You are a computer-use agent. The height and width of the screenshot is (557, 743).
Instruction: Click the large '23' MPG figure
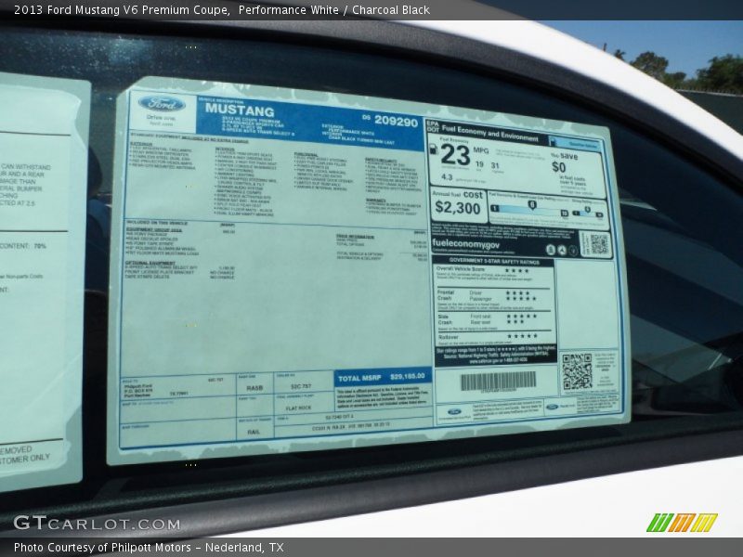455,155
